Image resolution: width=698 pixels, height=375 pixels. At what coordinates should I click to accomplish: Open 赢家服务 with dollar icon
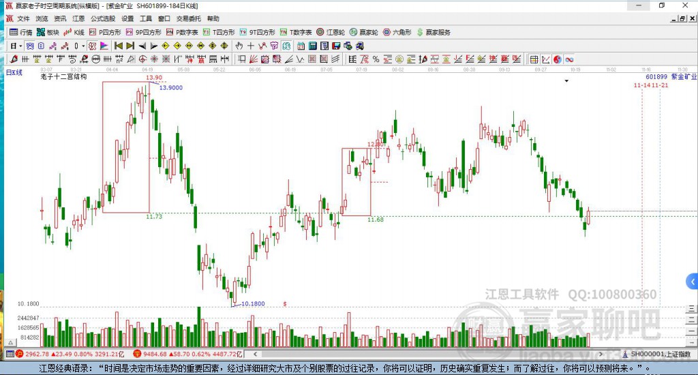pyautogui.click(x=433, y=32)
